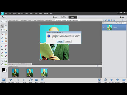Select the Crop tool
The width and height of the screenshot is (127, 95).
2,61
